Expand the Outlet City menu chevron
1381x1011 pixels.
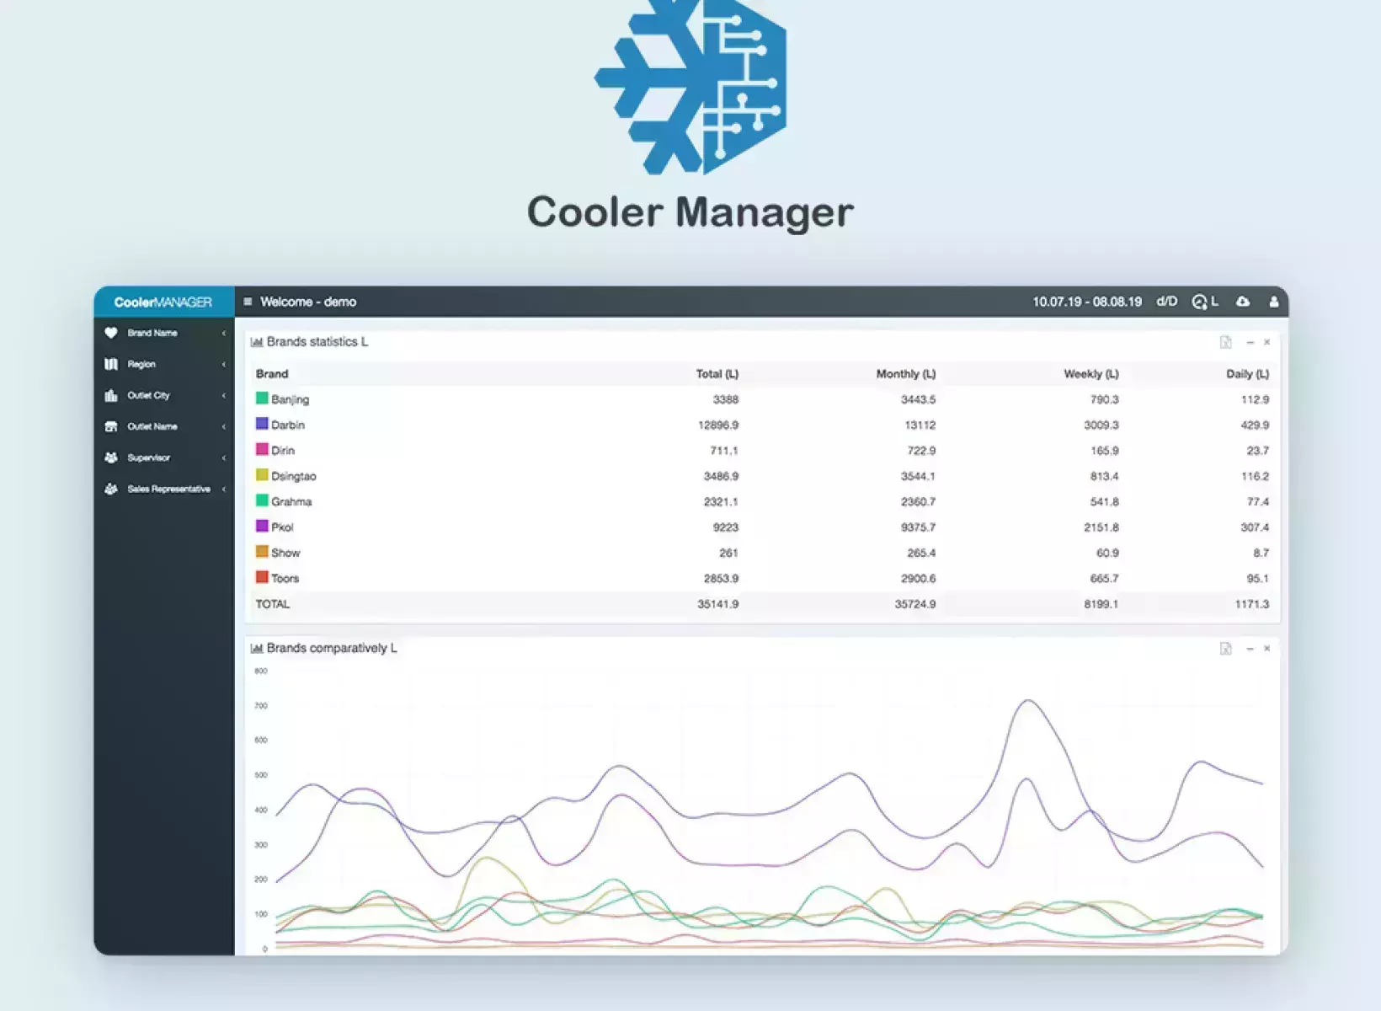coord(223,396)
